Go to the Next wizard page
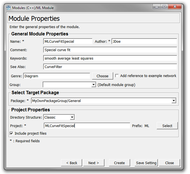Screen dimensions: 190x174 (x=94, y=163)
